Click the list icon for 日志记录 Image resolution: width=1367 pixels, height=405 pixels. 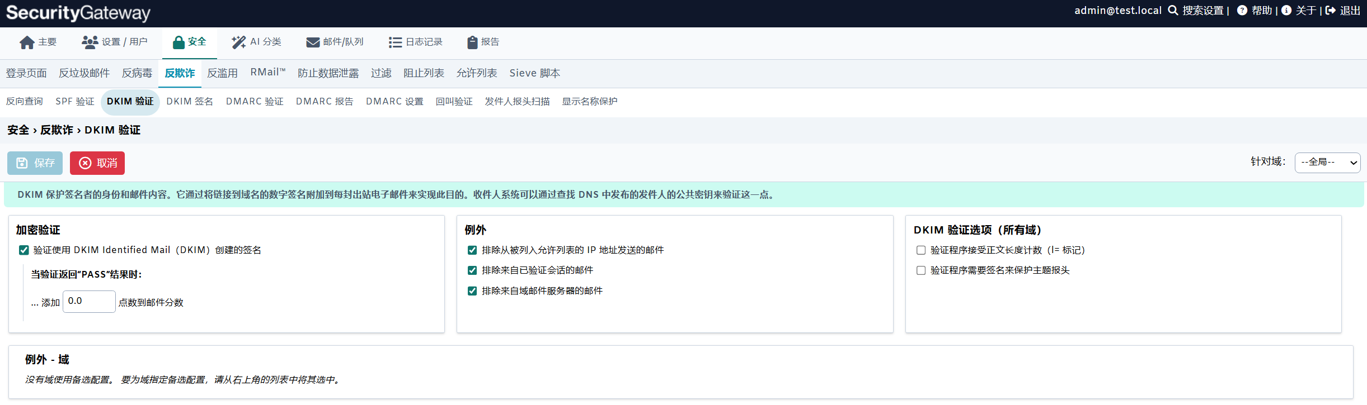click(x=395, y=42)
